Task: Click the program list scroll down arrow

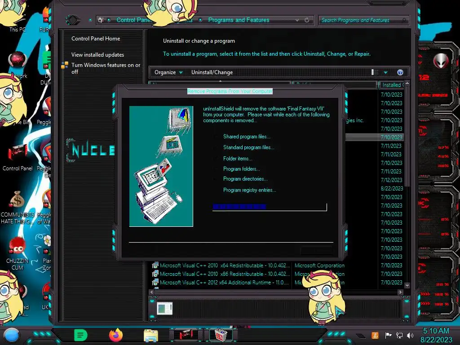Action: pos(407,285)
